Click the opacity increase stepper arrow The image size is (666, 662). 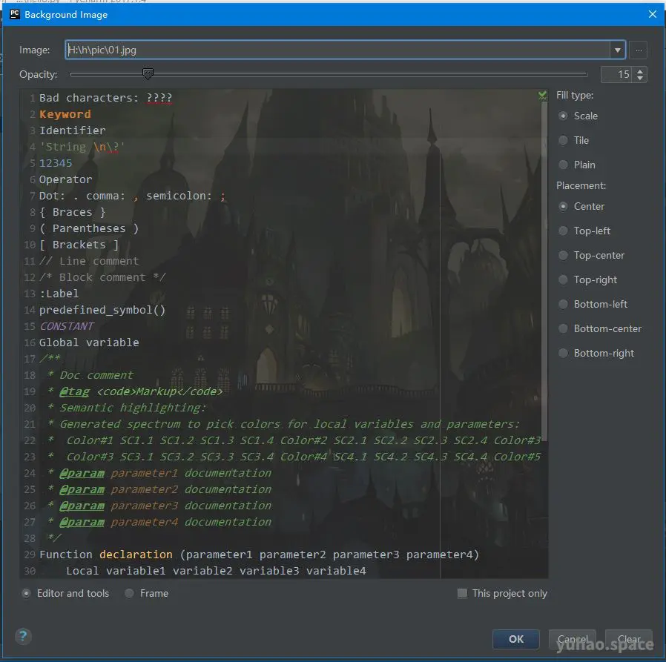[x=640, y=70]
